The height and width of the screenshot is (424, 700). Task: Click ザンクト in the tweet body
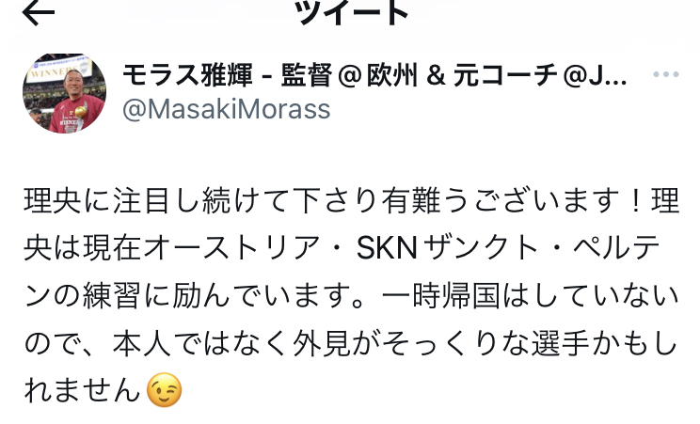tap(481, 248)
